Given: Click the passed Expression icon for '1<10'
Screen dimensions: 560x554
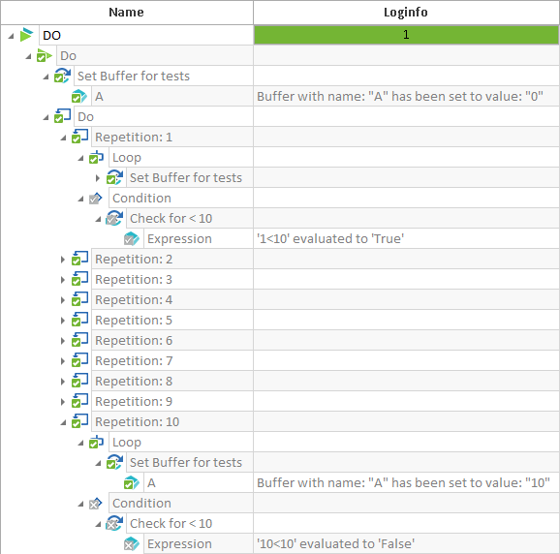Looking at the screenshot, I should 132,238.
